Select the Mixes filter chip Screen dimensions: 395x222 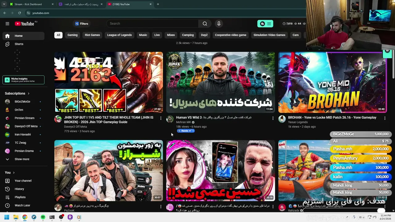point(171,35)
